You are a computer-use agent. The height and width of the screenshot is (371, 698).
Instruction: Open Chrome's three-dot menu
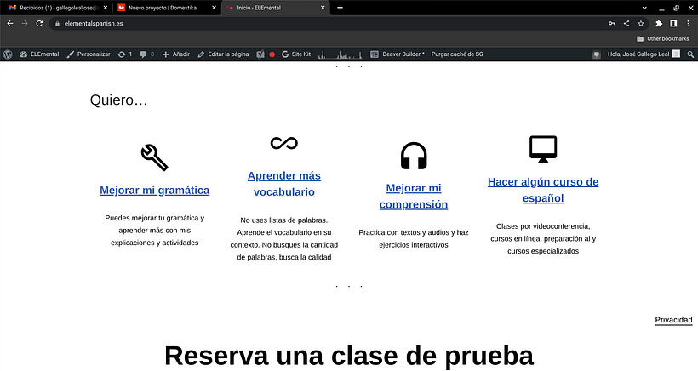[688, 24]
